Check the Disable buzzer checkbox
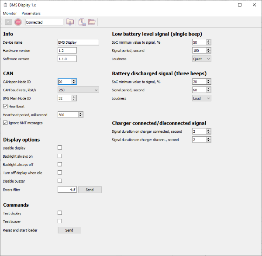The height and width of the screenshot is (256, 262). click(60, 181)
